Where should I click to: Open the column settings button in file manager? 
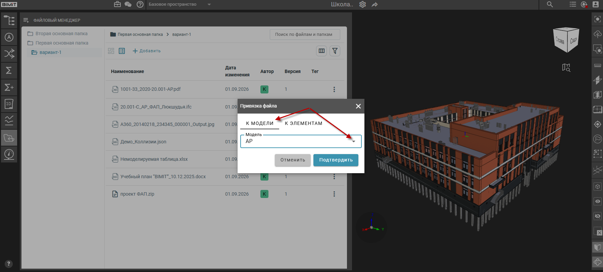[x=321, y=51]
